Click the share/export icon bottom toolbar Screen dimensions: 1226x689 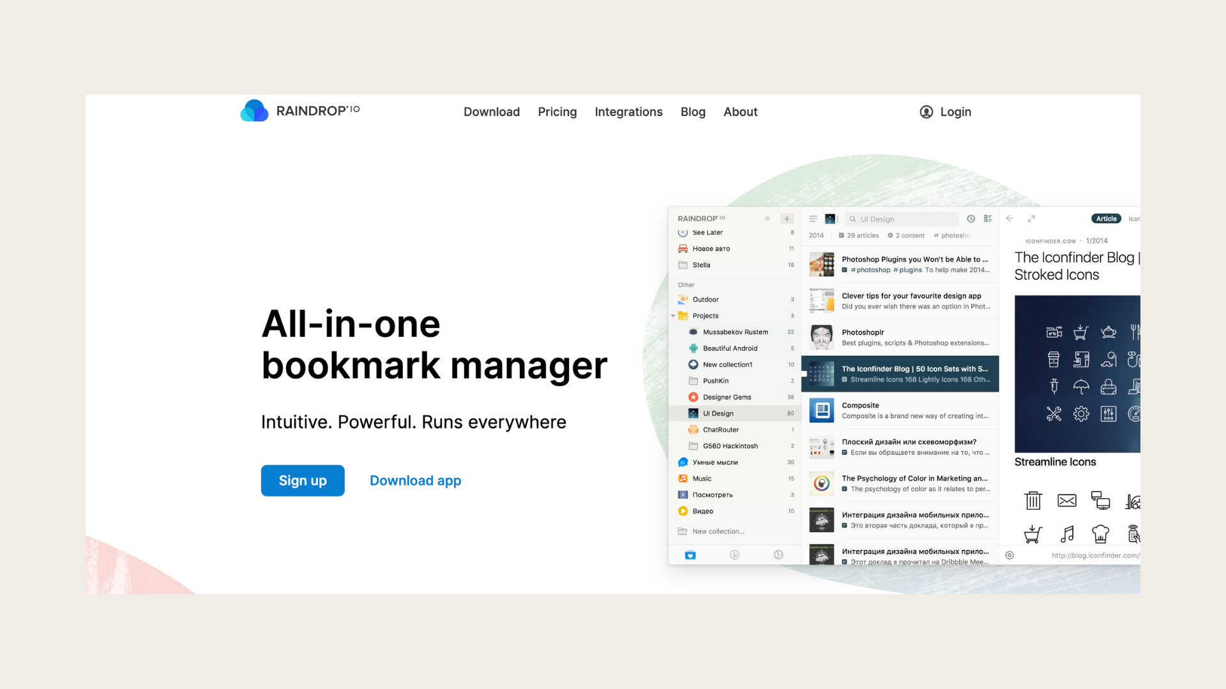tap(734, 554)
